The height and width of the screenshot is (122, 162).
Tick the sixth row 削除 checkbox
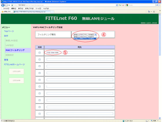40,86
